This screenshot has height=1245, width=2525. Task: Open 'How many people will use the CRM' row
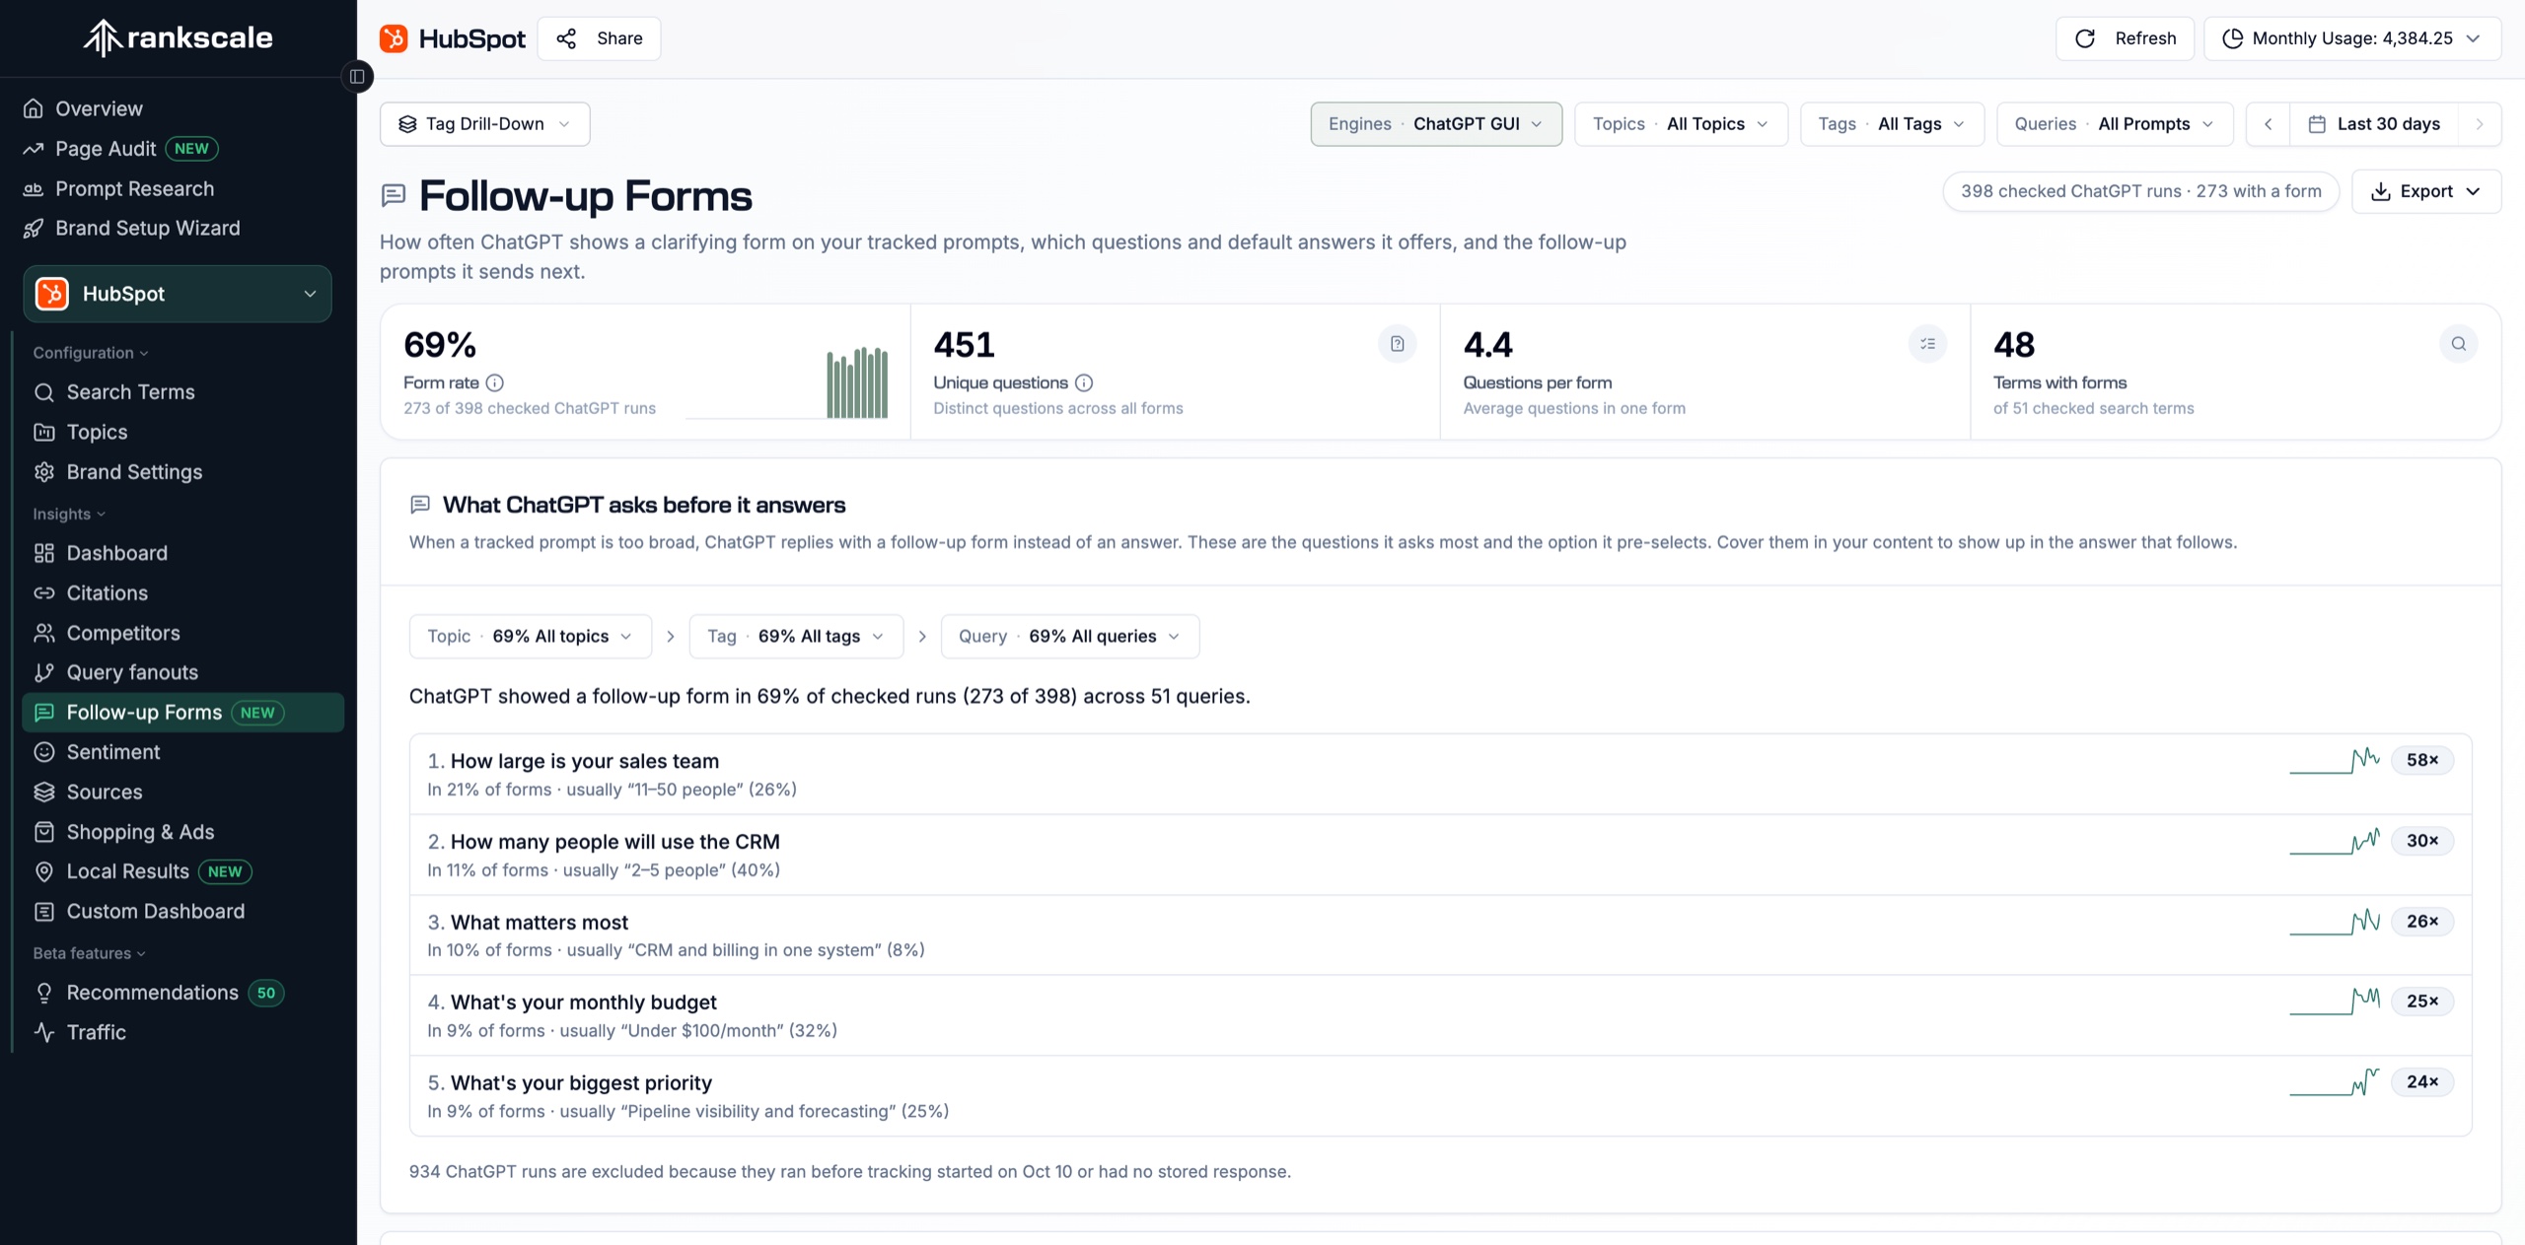(1440, 855)
